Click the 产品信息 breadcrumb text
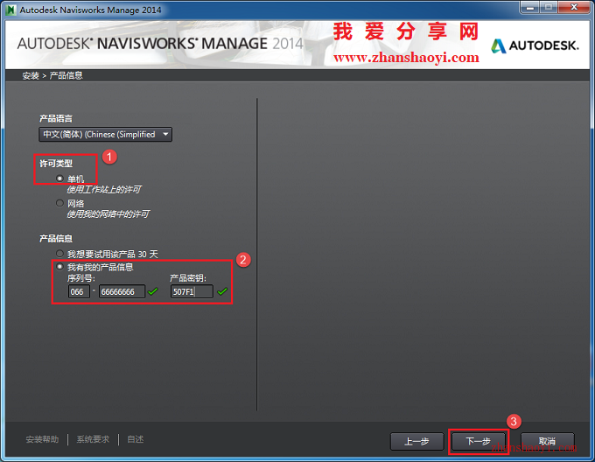 coord(66,75)
